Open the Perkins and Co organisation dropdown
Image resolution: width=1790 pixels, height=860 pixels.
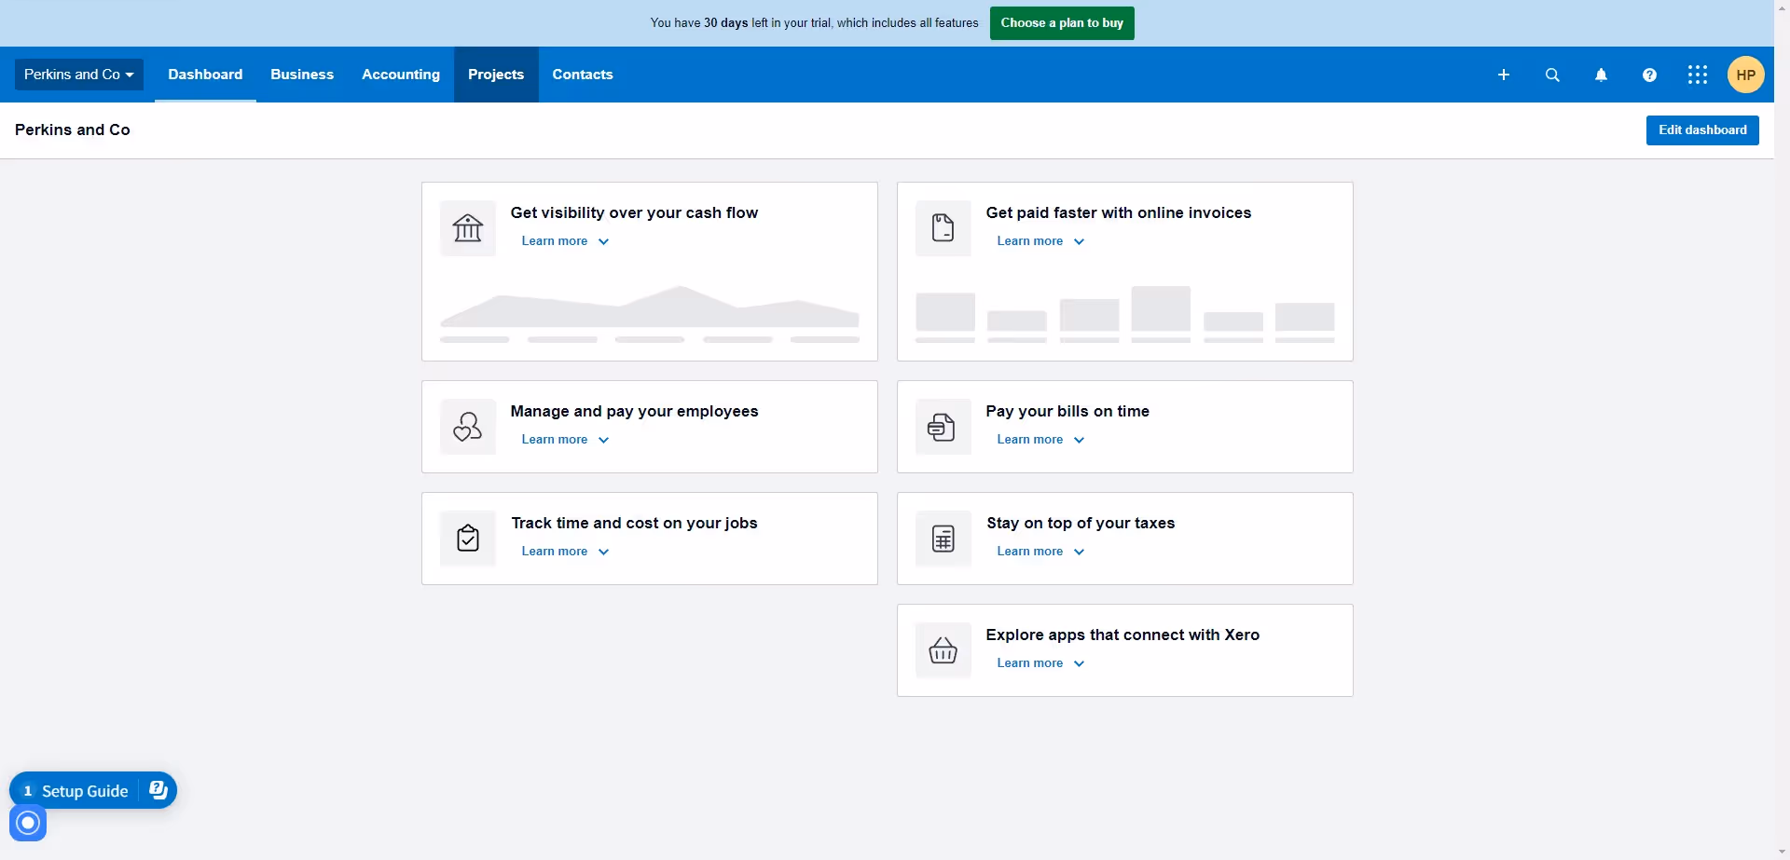[79, 75]
